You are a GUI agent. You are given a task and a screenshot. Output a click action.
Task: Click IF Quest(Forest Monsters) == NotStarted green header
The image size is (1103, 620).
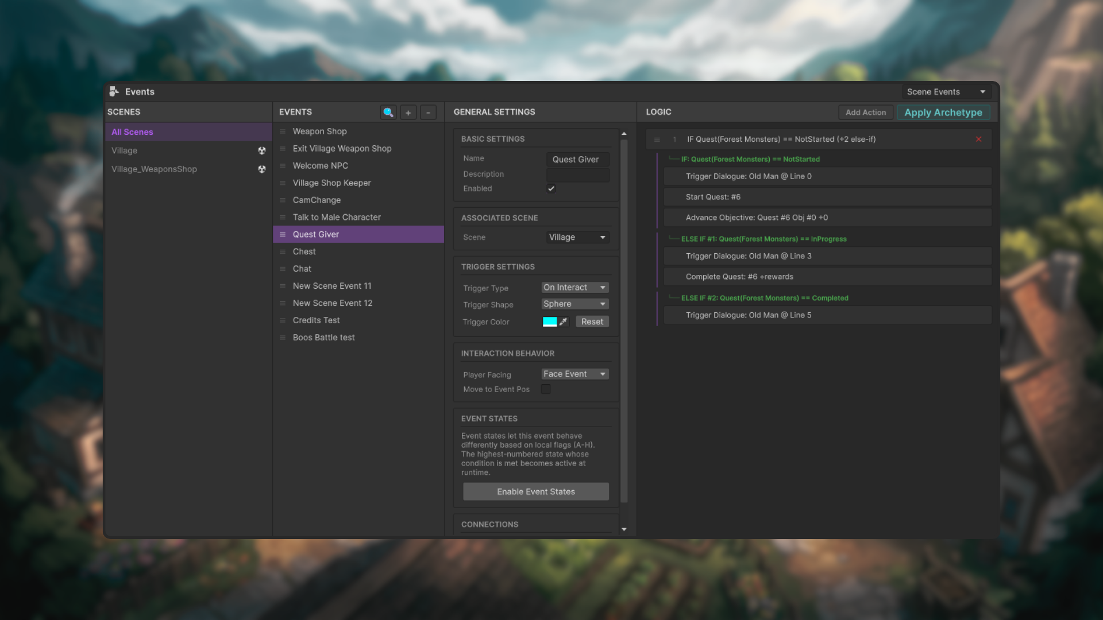pyautogui.click(x=750, y=160)
